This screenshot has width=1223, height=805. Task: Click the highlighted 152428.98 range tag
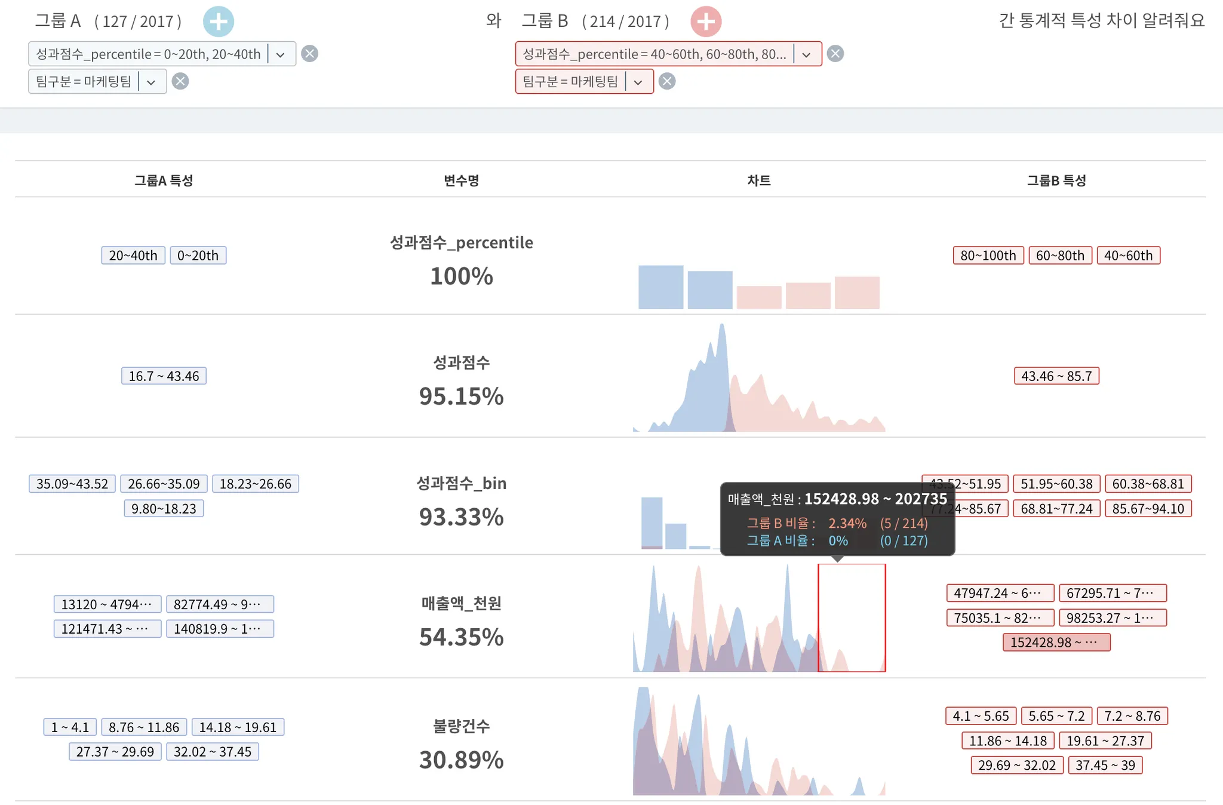[1056, 643]
